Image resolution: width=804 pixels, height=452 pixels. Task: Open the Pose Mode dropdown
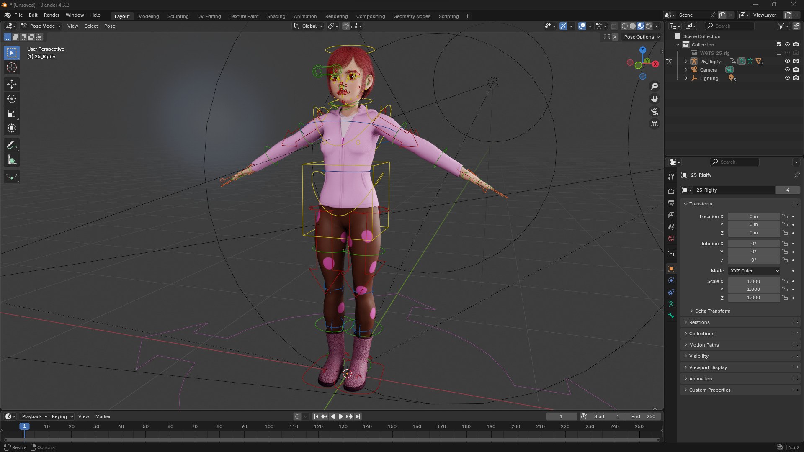coord(41,26)
